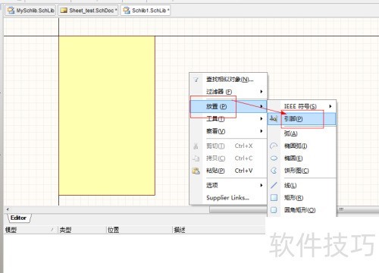The width and height of the screenshot is (379, 273).
Task: Click the line icon beside 线(L)
Action: [x=274, y=185]
